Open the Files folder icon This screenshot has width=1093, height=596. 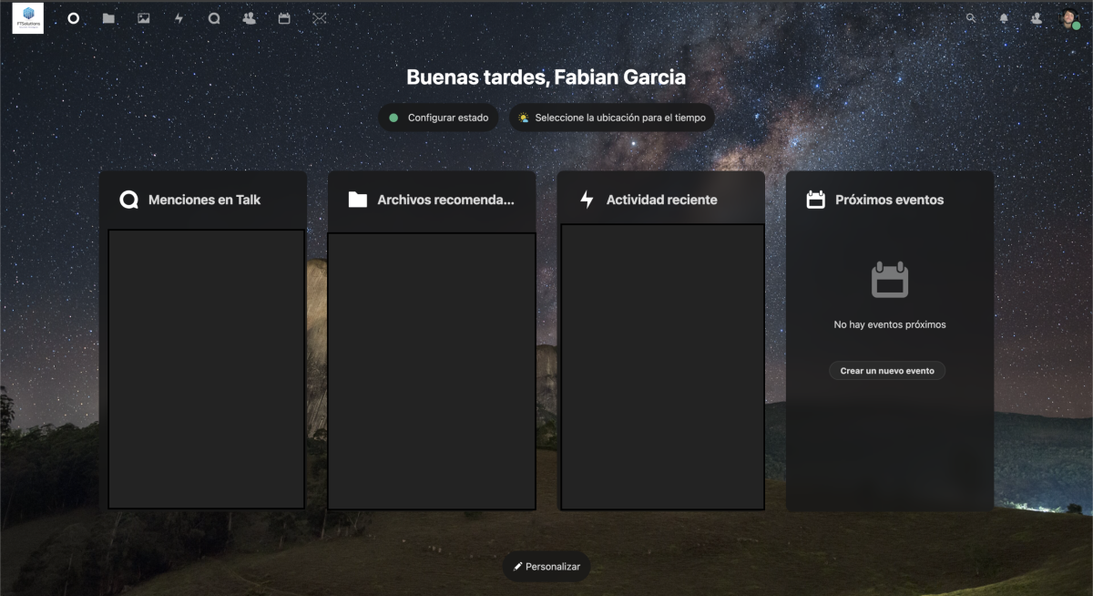108,18
